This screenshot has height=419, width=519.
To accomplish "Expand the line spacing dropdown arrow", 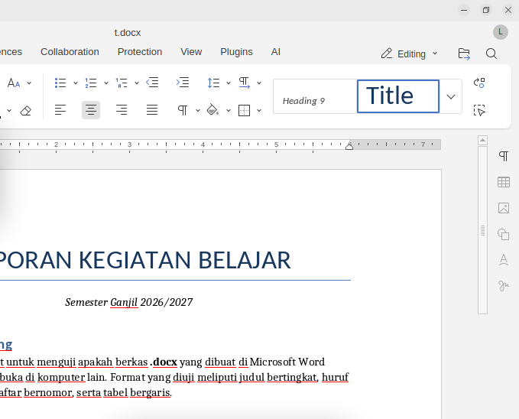I will point(229,83).
